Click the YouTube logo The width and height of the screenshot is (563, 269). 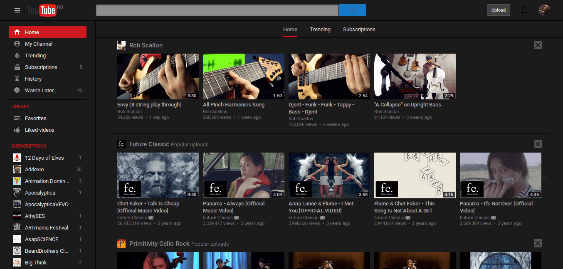(x=42, y=10)
